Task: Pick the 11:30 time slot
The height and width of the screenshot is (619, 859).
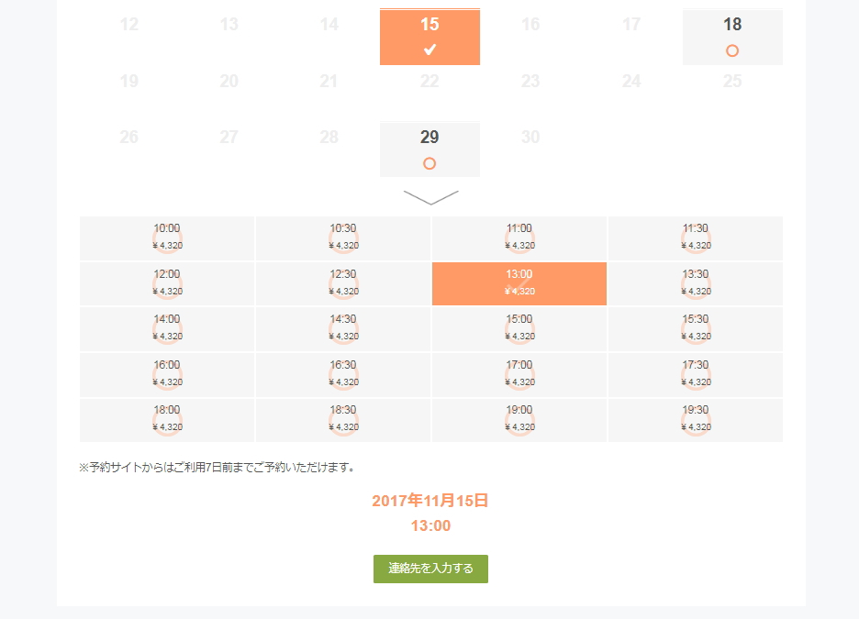Action: pos(695,238)
